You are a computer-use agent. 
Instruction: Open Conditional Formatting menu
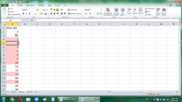pyautogui.click(x=108, y=12)
